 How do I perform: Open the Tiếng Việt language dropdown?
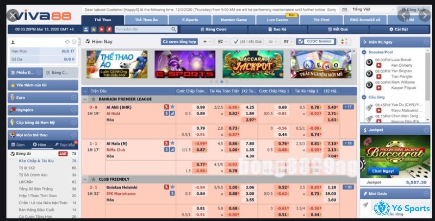373,9
